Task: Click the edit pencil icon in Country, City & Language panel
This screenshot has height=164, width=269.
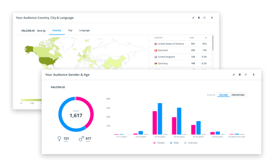Action: click(x=193, y=18)
